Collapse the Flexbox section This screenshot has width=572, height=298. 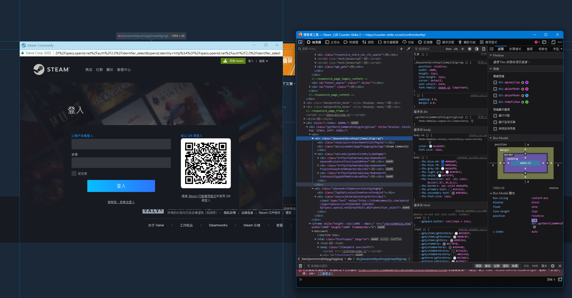pos(491,55)
